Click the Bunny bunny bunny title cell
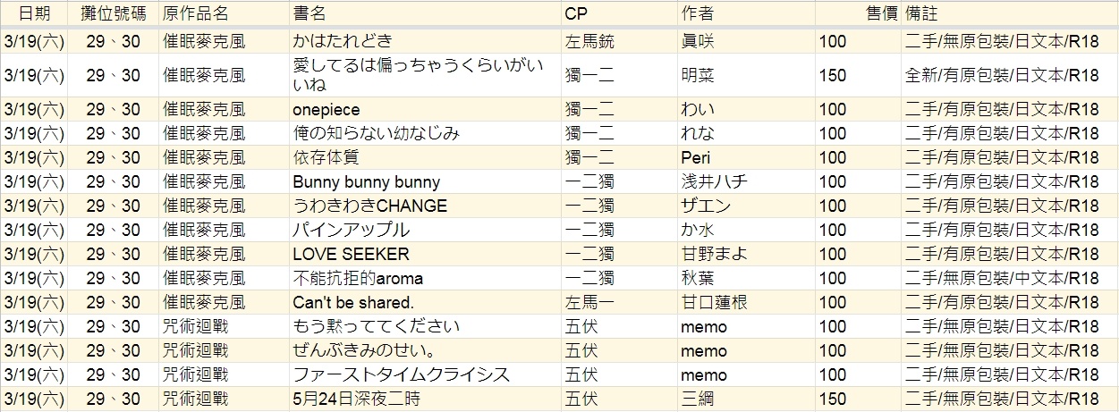 point(425,182)
